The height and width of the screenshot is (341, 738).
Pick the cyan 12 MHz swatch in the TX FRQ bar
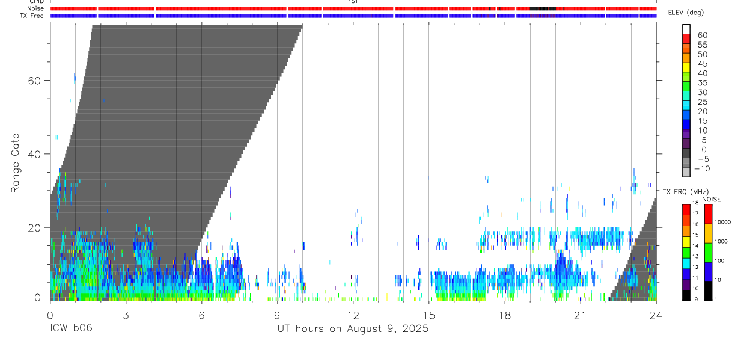point(687,263)
